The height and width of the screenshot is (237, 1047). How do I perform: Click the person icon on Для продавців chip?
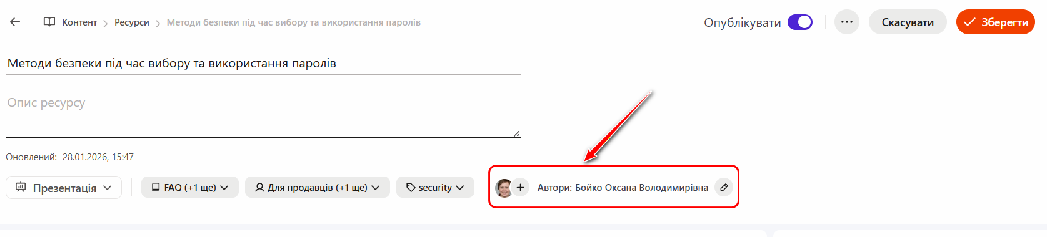coord(259,187)
